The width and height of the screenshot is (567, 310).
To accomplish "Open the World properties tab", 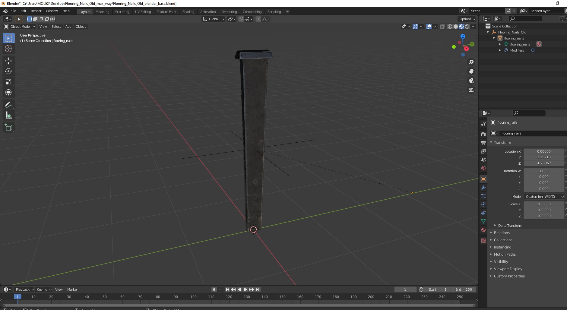I will [x=483, y=168].
